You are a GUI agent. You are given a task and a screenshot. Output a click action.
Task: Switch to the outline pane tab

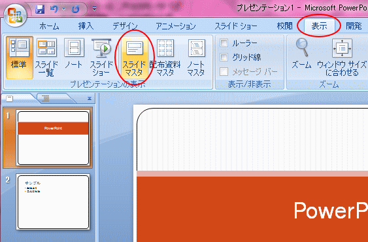[x=46, y=99]
